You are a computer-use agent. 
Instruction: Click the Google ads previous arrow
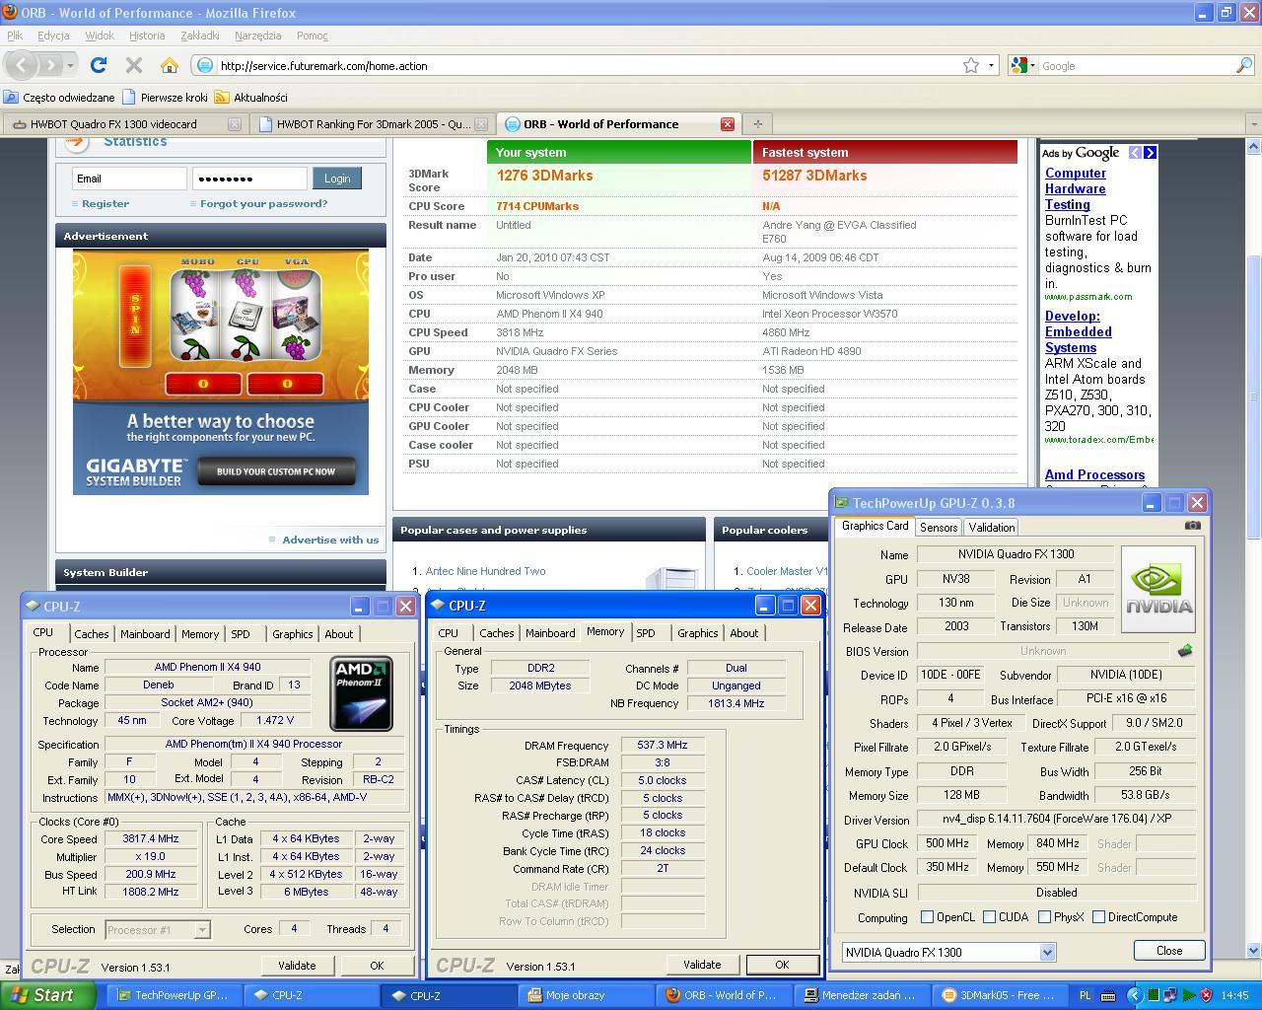click(x=1135, y=152)
